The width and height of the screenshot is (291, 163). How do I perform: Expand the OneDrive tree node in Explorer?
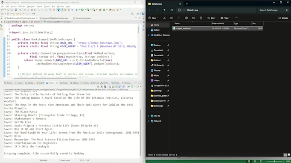148,35
